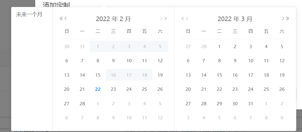Pick February 14 in the 2月 panel
The image size is (302, 132).
pos(82,75)
